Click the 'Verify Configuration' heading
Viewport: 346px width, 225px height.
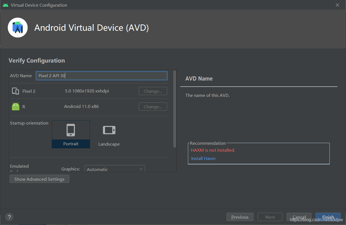pyautogui.click(x=37, y=61)
